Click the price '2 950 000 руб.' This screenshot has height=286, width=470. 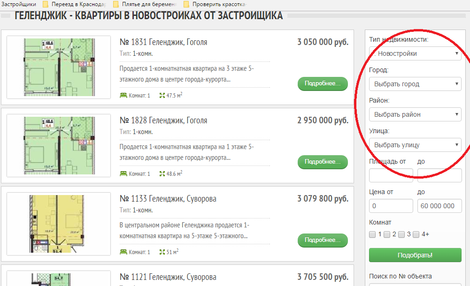pos(323,120)
